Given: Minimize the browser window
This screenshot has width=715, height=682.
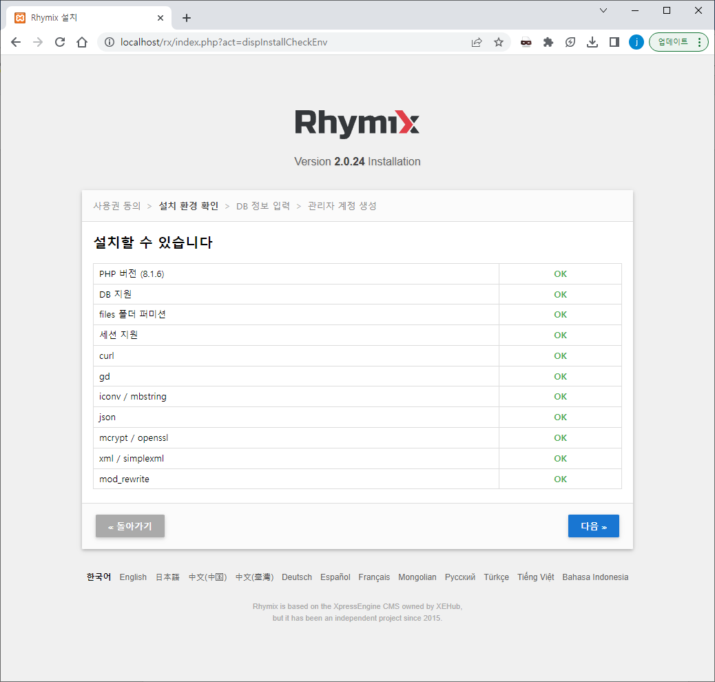Looking at the screenshot, I should coord(634,10).
